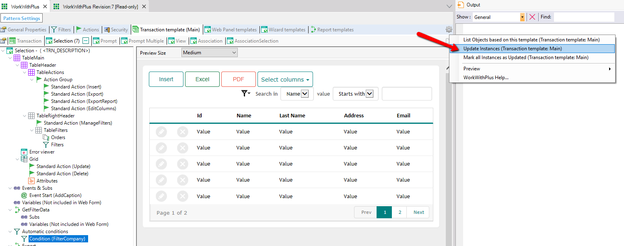Click the ellipsis icon next to Selection (7)
The image size is (624, 246).
86,41
